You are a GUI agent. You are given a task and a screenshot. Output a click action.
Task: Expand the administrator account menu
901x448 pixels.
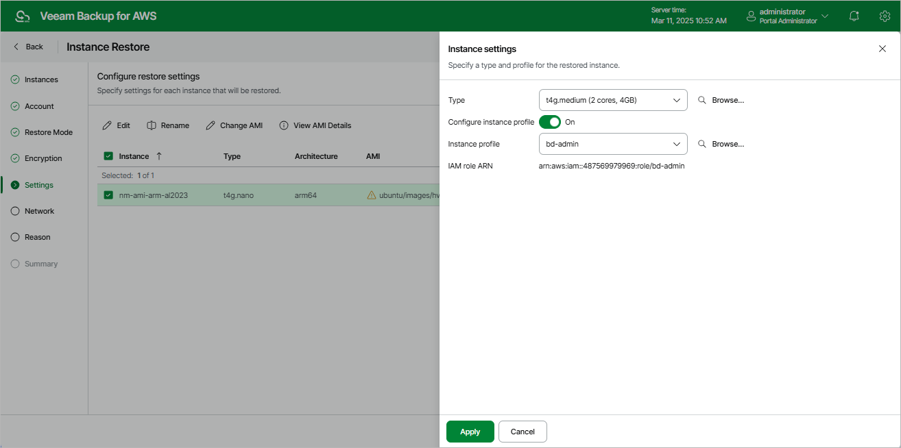(x=824, y=15)
